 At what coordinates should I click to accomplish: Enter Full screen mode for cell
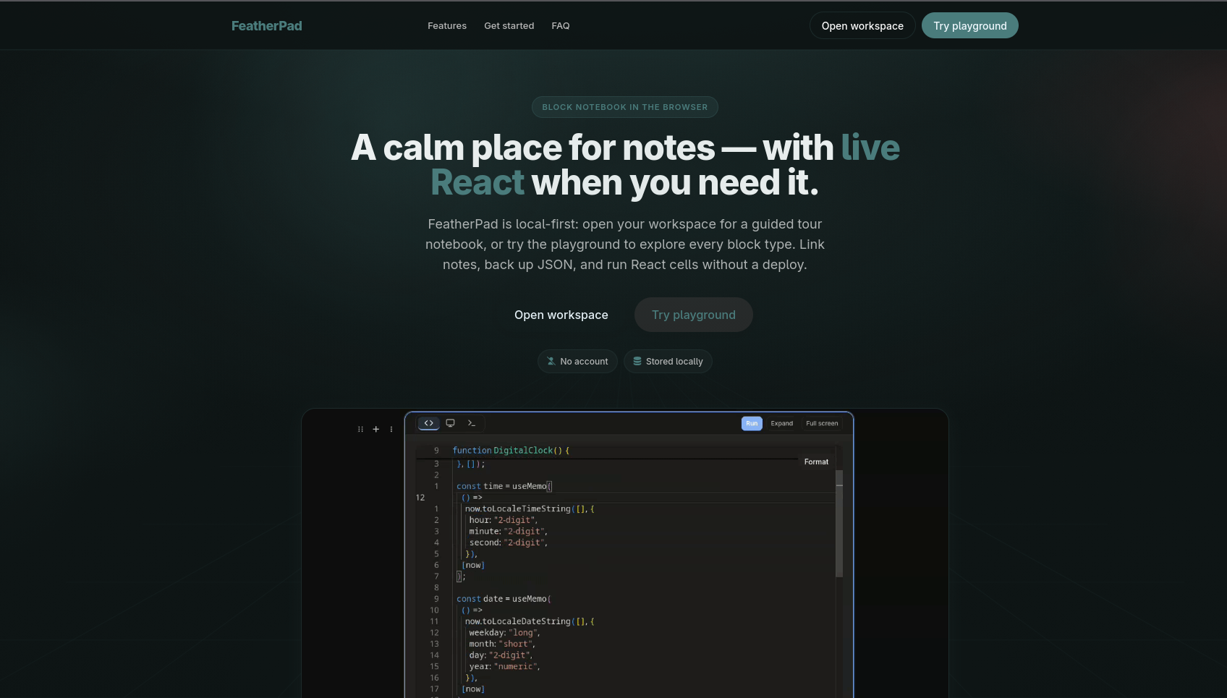coord(822,423)
